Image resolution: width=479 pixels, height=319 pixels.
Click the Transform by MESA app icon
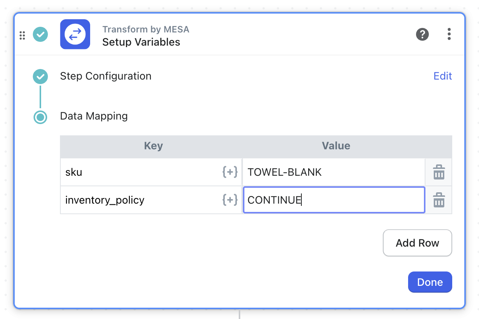pyautogui.click(x=75, y=34)
